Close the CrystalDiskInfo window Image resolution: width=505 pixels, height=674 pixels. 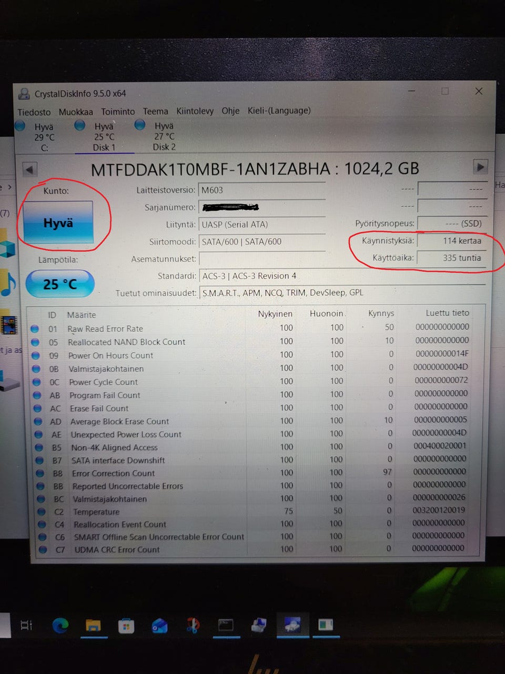(x=479, y=91)
